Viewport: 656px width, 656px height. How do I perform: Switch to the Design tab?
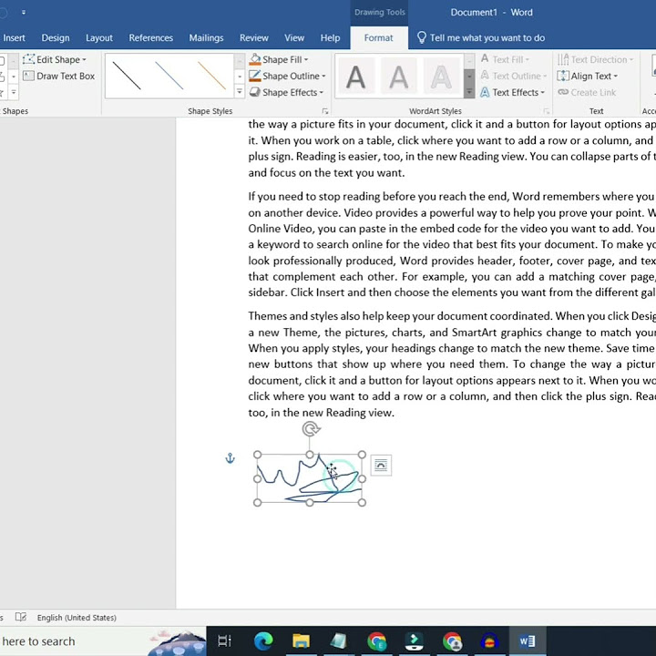[56, 37]
